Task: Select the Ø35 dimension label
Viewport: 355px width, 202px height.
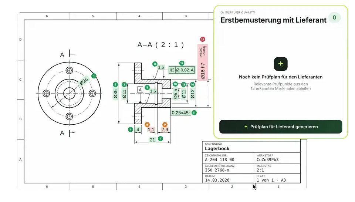Action: pyautogui.click(x=115, y=94)
